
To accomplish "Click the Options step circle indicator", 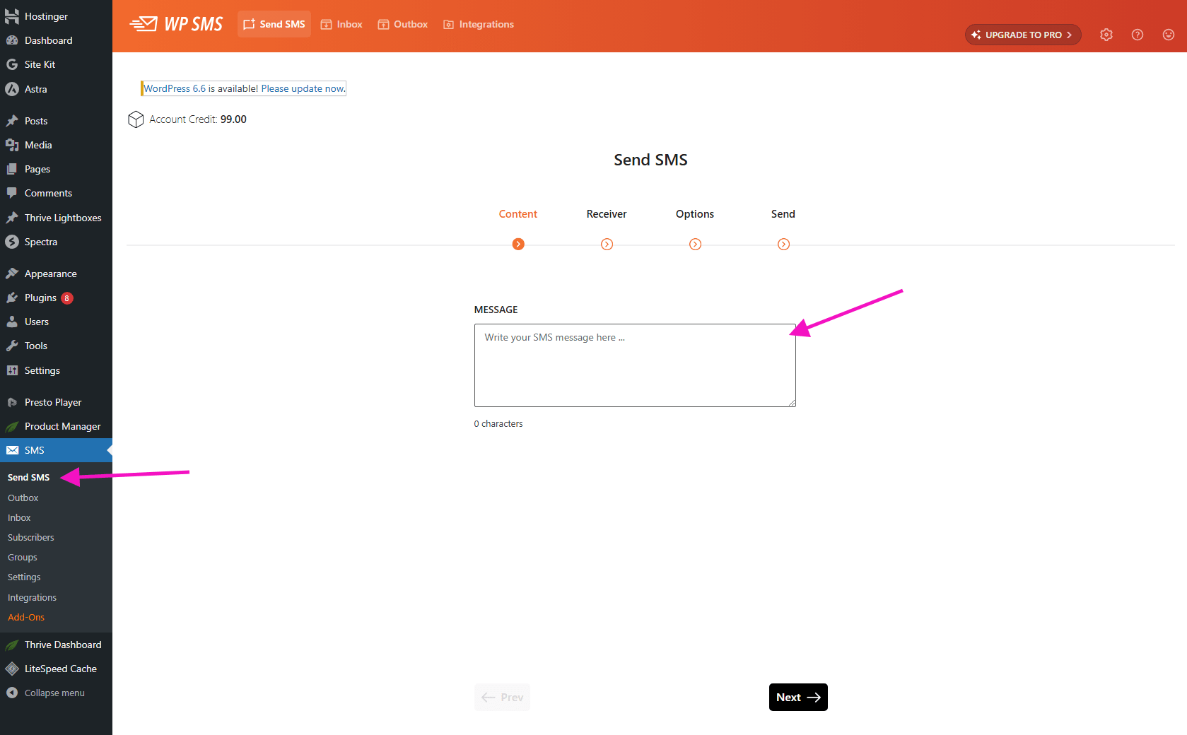I will 695,245.
